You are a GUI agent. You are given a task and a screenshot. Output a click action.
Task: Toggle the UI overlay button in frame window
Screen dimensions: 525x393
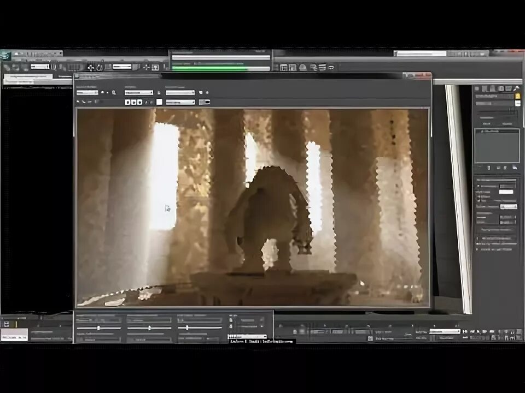coord(205,102)
